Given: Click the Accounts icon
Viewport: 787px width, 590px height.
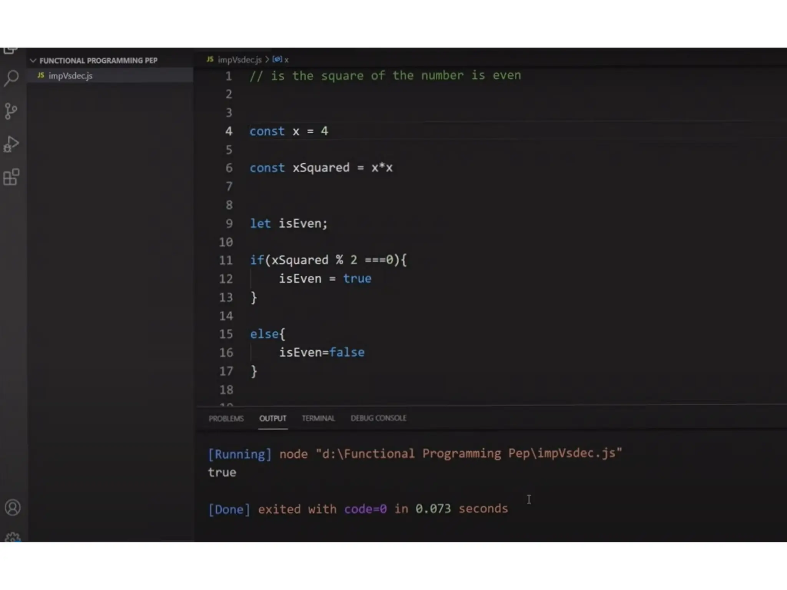Looking at the screenshot, I should 12,507.
